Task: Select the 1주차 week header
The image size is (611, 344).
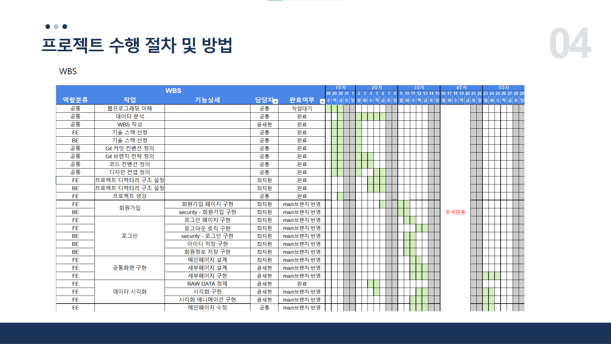Action: 340,88
